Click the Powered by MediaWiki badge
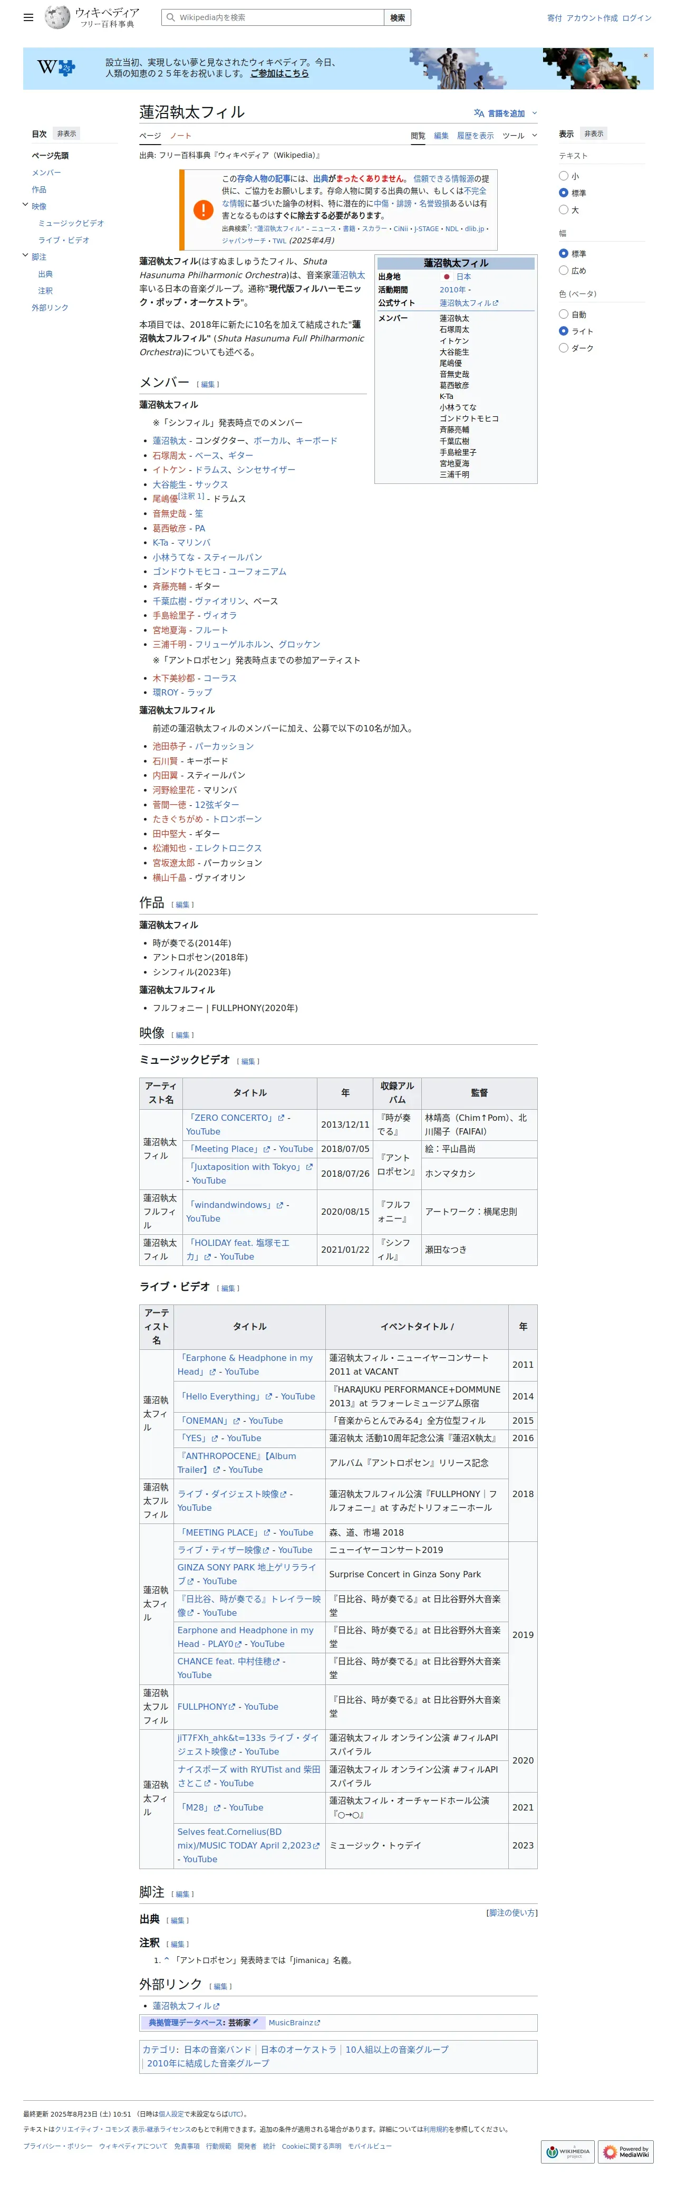This screenshot has width=677, height=2210. tap(625, 2151)
